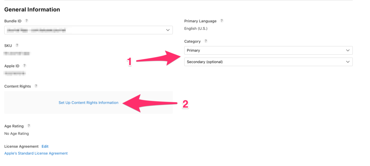Screen dimensions: 370x166
Task: Click the blurred SKU value
Action: click(x=17, y=53)
